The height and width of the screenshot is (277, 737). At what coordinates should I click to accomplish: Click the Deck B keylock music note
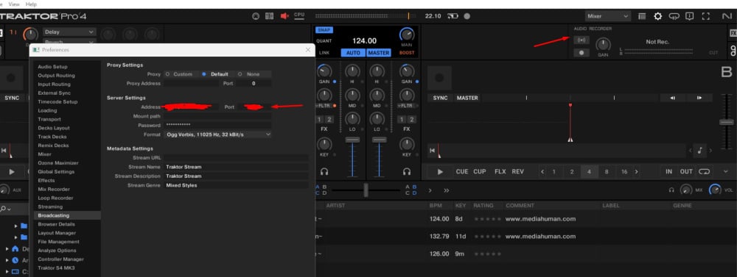click(x=700, y=151)
